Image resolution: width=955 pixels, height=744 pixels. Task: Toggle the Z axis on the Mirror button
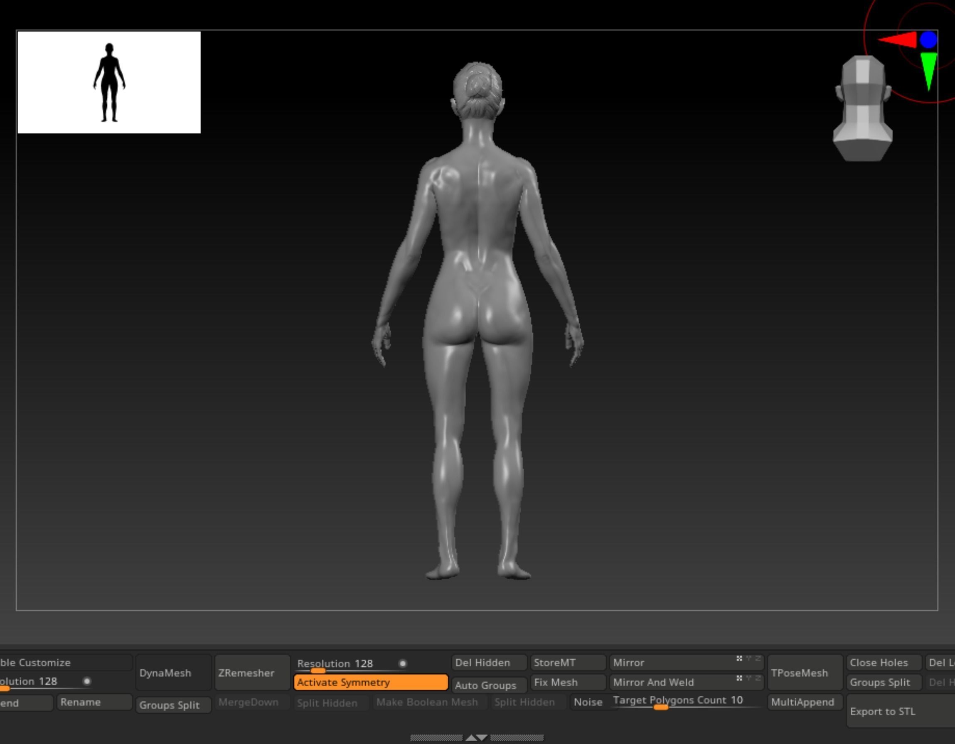(x=758, y=658)
